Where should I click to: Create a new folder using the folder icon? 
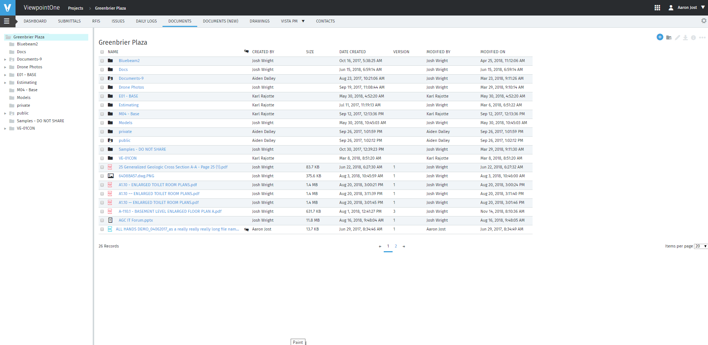point(669,37)
